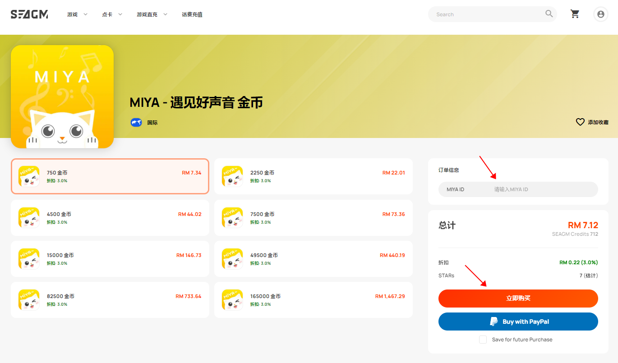Image resolution: width=618 pixels, height=363 pixels.
Task: Click the total RM 7.12 amount
Action: pyautogui.click(x=583, y=225)
